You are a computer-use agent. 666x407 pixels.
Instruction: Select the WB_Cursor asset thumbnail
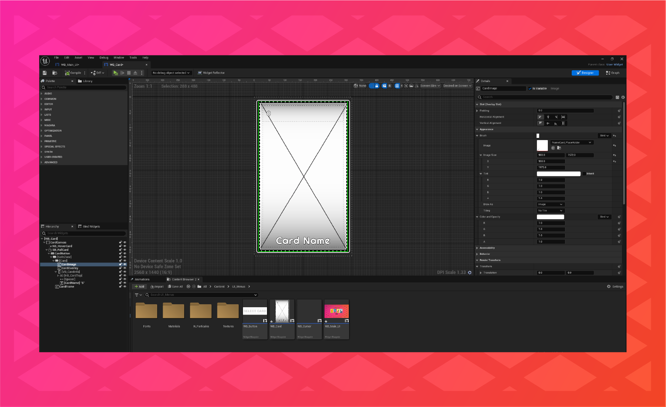(309, 311)
